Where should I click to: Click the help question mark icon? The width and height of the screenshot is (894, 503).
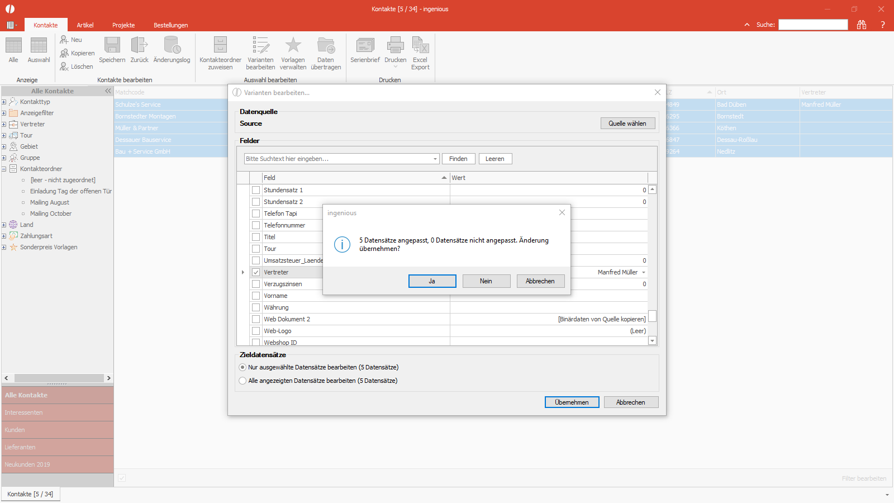[x=883, y=25]
